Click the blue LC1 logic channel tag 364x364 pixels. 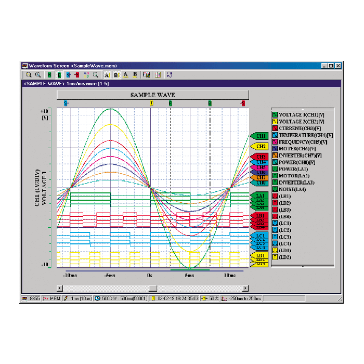pos(259,236)
